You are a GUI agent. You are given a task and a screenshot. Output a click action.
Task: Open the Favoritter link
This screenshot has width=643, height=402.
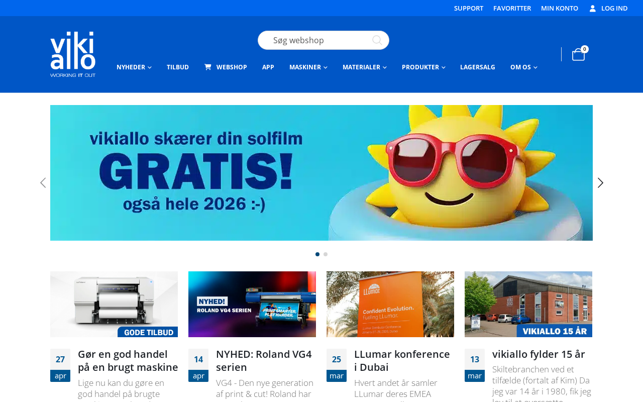pos(512,9)
